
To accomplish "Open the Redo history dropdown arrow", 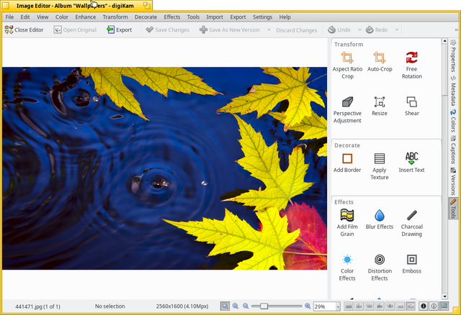I will tap(397, 29).
